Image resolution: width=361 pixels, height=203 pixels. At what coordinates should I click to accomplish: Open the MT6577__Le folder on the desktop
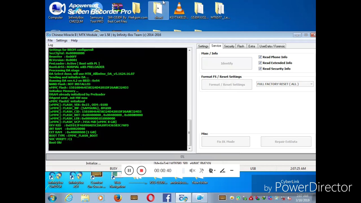pos(220,11)
